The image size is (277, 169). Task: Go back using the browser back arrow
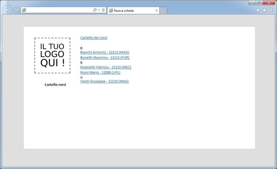[x=7, y=10]
